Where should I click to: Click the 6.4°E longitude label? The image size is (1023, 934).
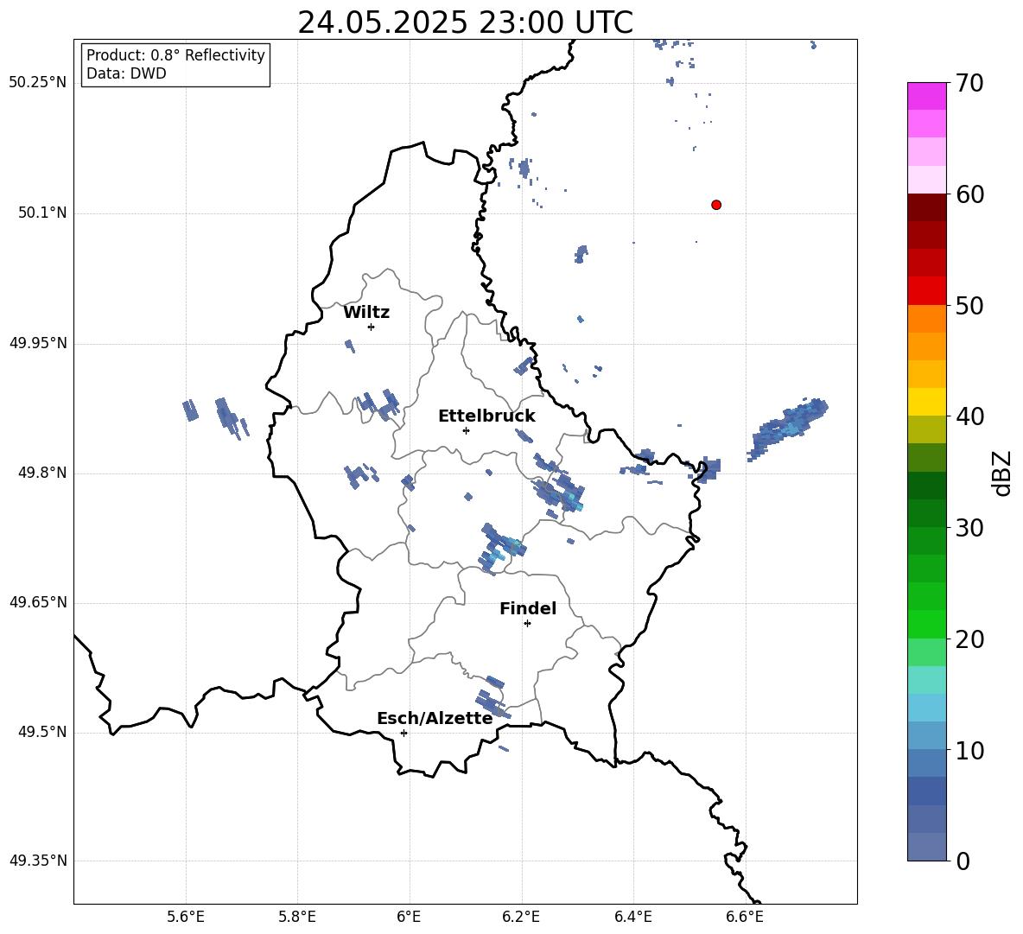632,917
